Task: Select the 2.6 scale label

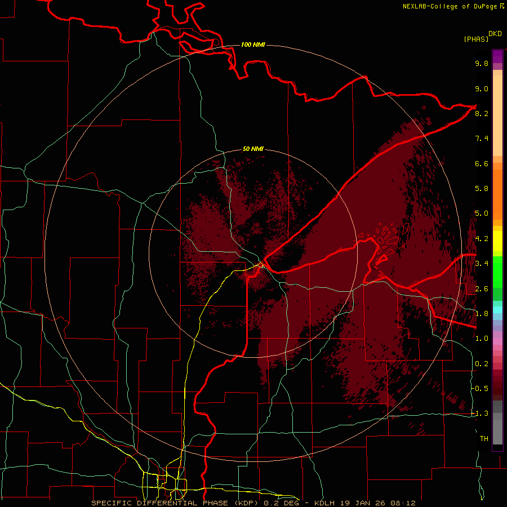Action: [482, 289]
